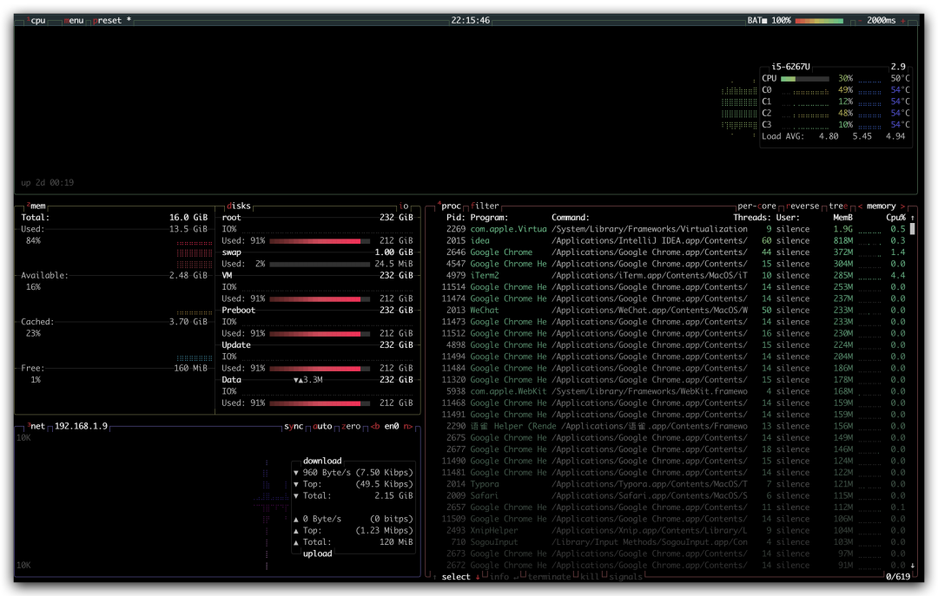This screenshot has height=596, width=938.
Task: Click zero to reset net totals
Action: tap(351, 426)
